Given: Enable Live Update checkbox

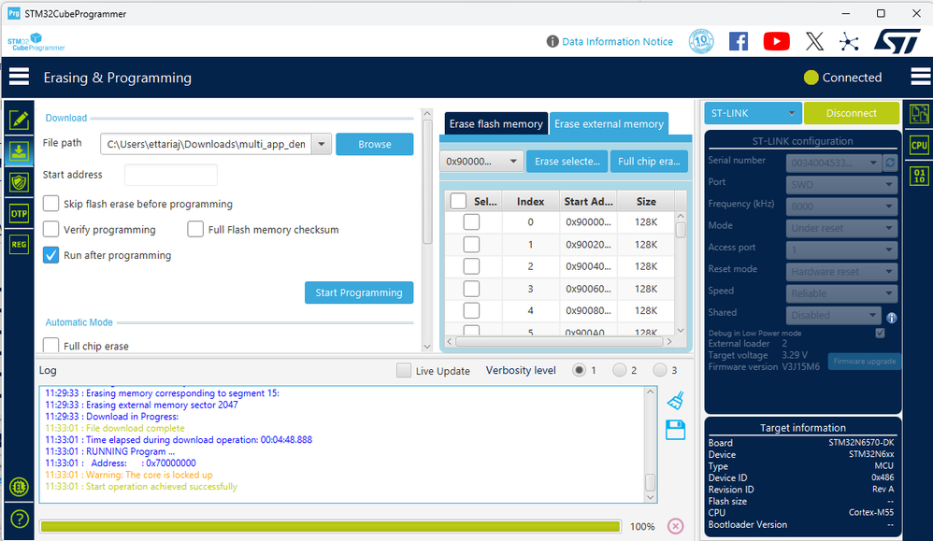Looking at the screenshot, I should coord(404,370).
